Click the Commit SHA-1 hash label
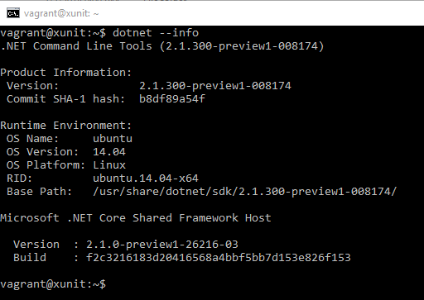Viewport: 424px width, 300px height. (x=65, y=99)
